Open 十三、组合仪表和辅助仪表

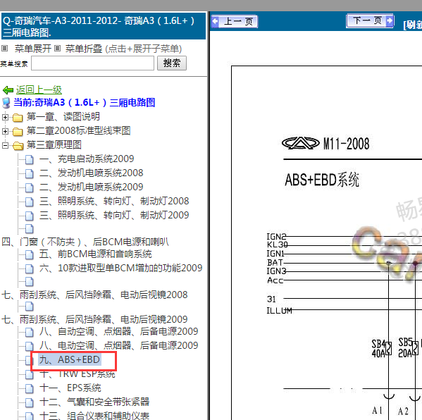point(94,416)
